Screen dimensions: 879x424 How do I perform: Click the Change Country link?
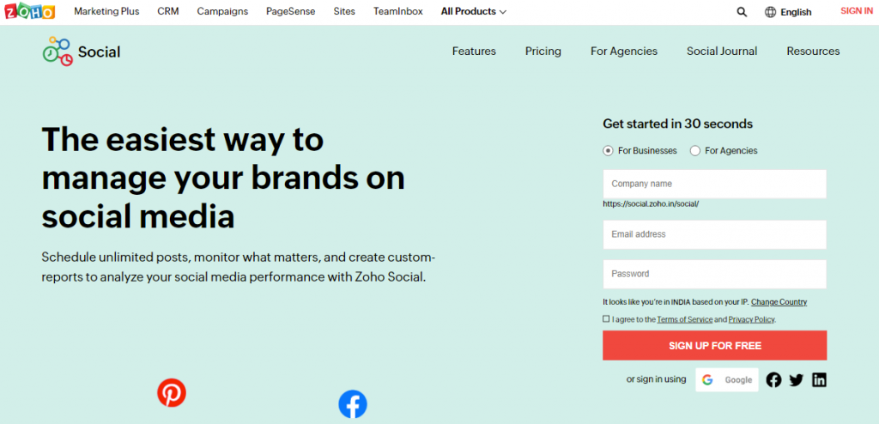click(x=779, y=302)
